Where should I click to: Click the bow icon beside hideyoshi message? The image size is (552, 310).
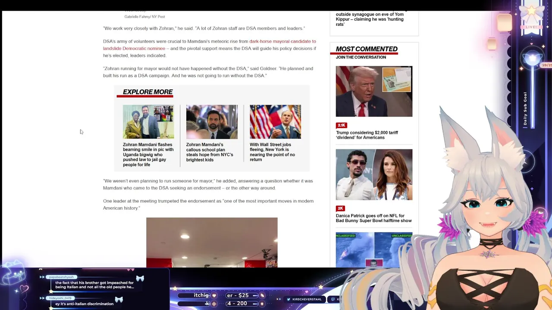(x=119, y=299)
